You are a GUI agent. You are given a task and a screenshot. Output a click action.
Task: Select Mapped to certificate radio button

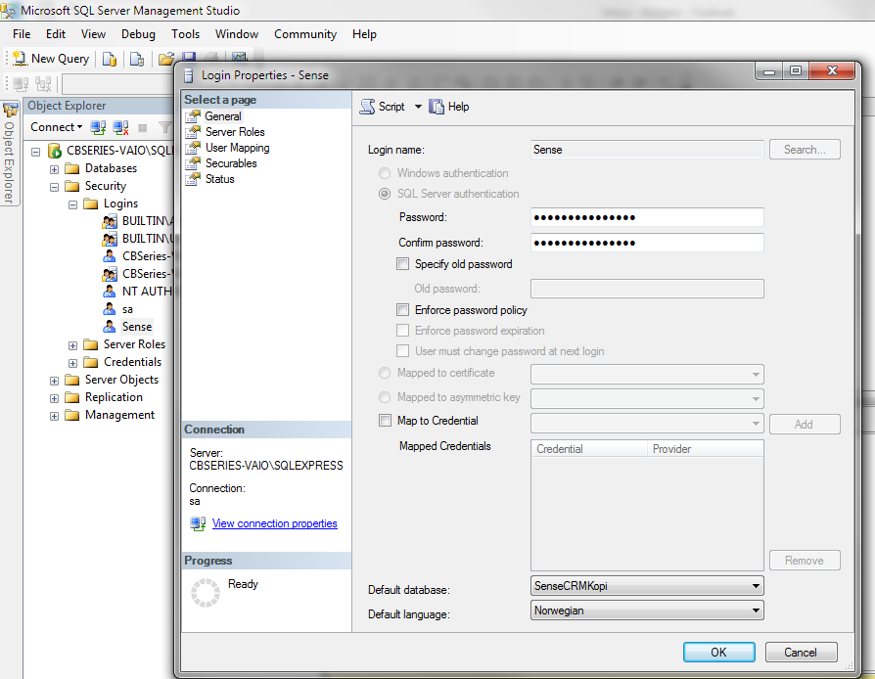pos(385,373)
